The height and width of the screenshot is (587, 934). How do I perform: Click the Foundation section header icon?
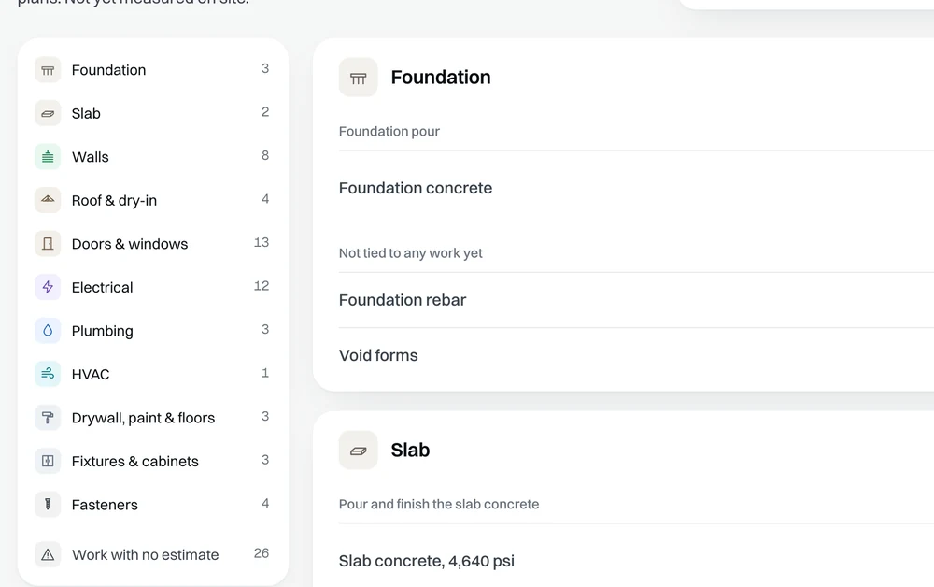click(x=358, y=78)
